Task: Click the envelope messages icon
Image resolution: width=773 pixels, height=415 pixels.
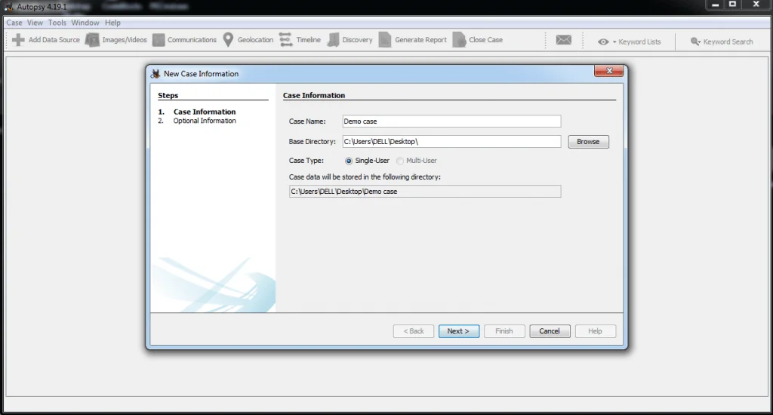Action: pos(563,40)
